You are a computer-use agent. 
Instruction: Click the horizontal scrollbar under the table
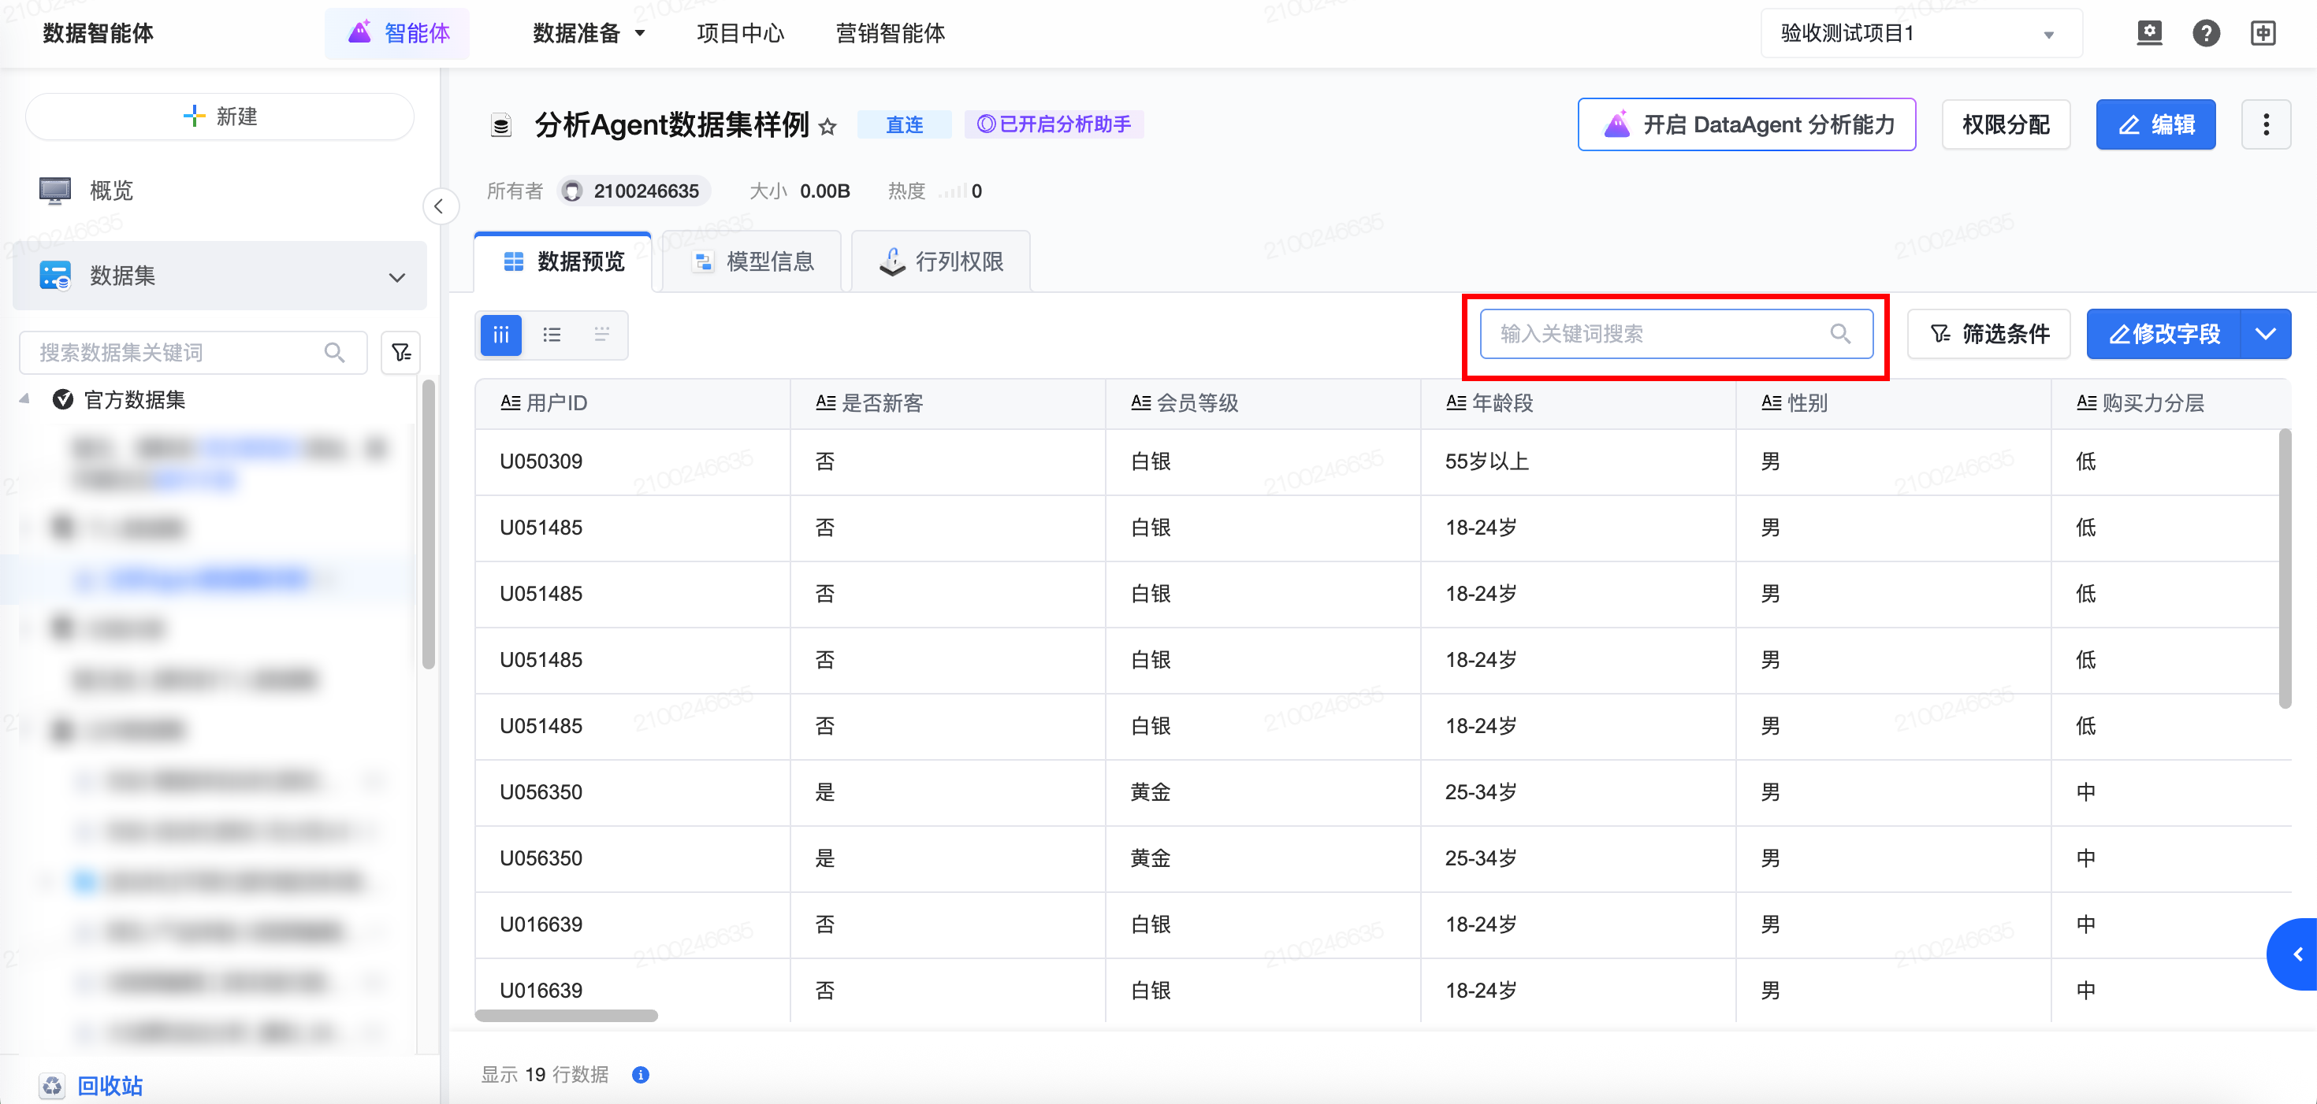[x=567, y=1016]
